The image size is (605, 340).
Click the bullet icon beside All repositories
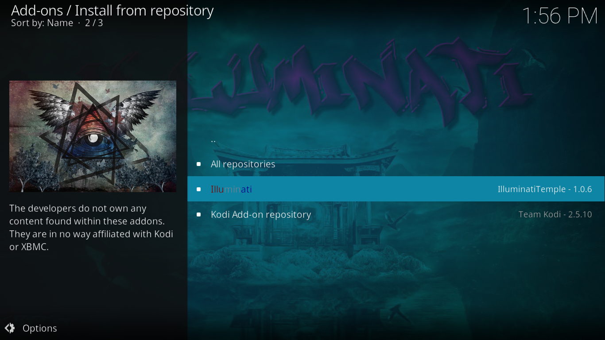coord(199,164)
